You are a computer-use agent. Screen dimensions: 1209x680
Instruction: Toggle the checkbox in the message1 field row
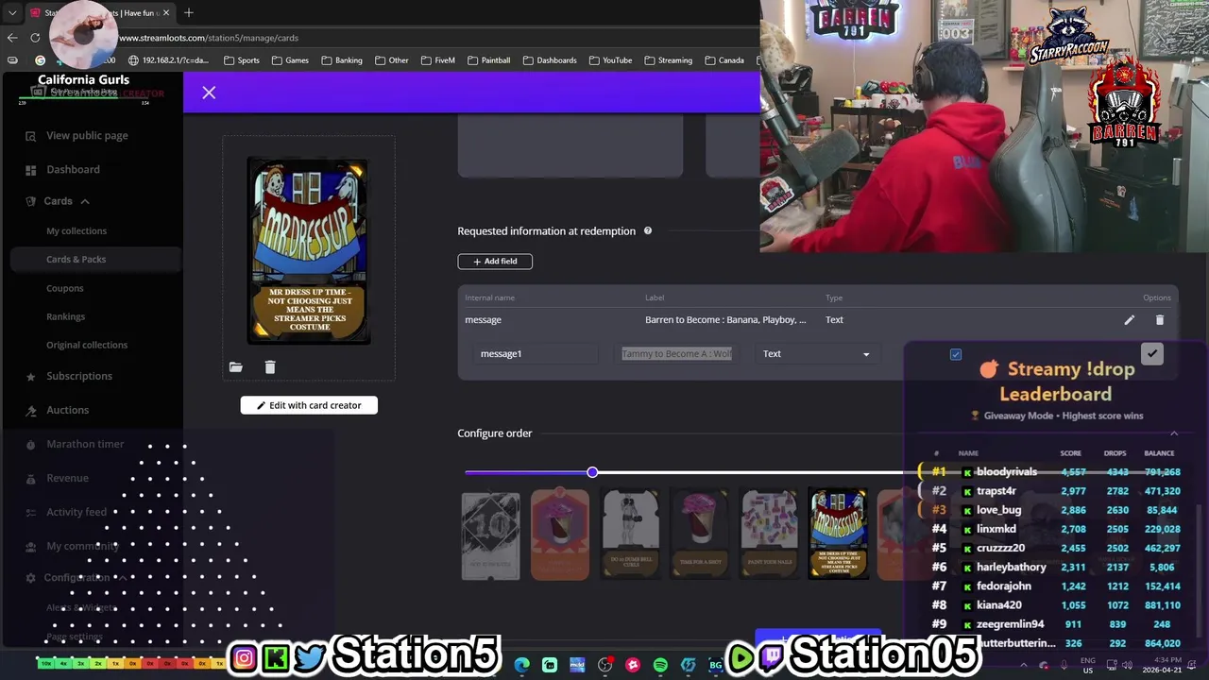click(956, 354)
